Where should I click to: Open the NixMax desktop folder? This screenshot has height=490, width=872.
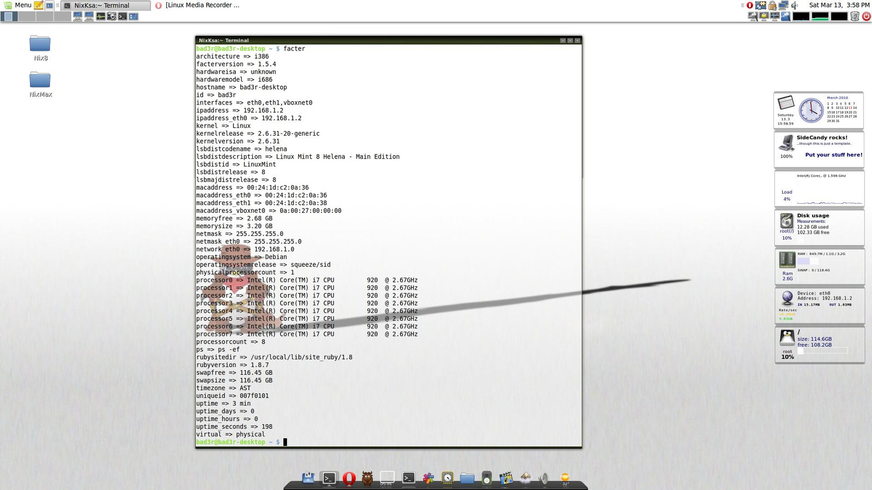[40, 84]
